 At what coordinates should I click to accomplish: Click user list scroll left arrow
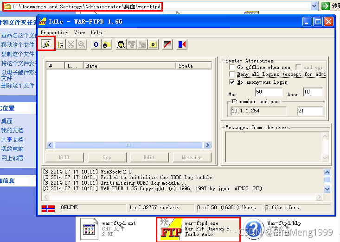pos(50,145)
